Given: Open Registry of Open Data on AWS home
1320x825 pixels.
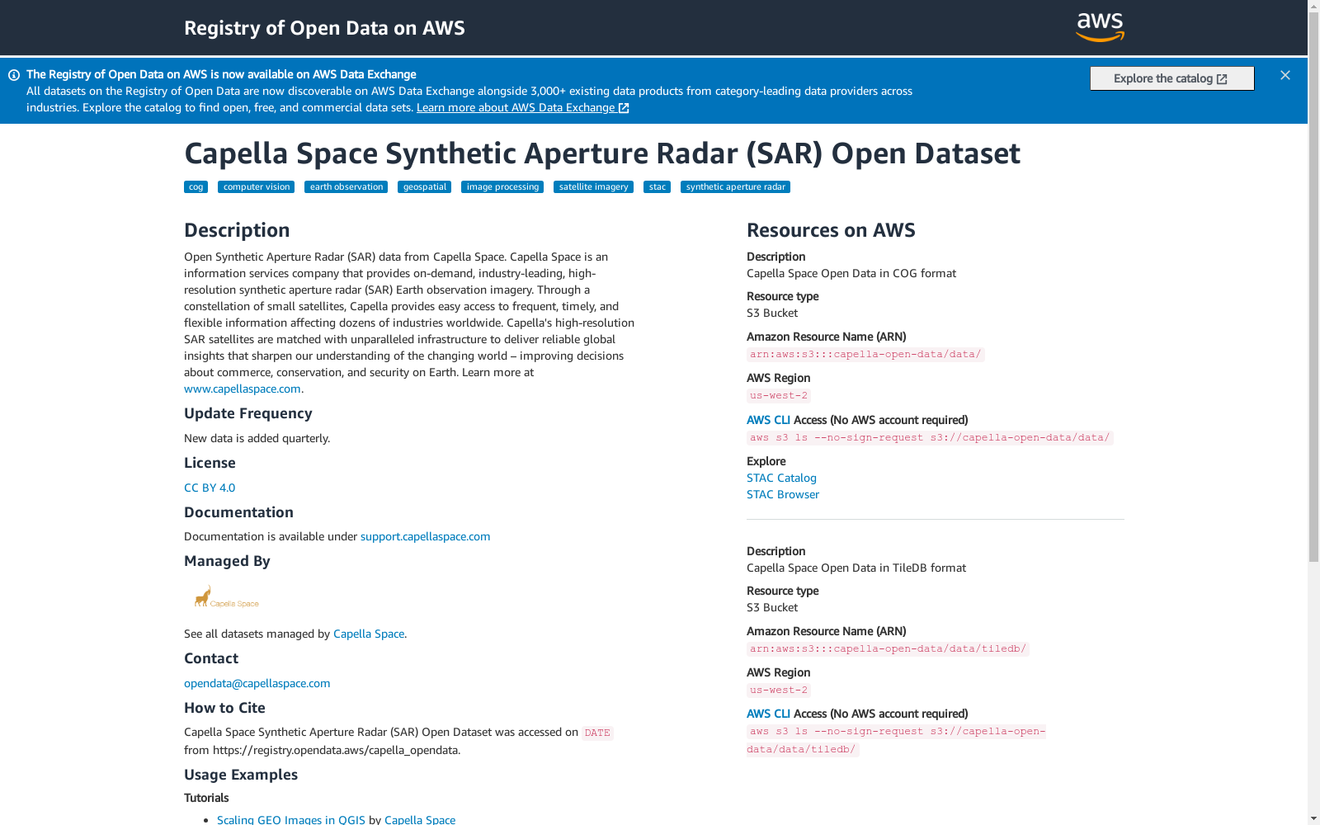Looking at the screenshot, I should coord(324,28).
